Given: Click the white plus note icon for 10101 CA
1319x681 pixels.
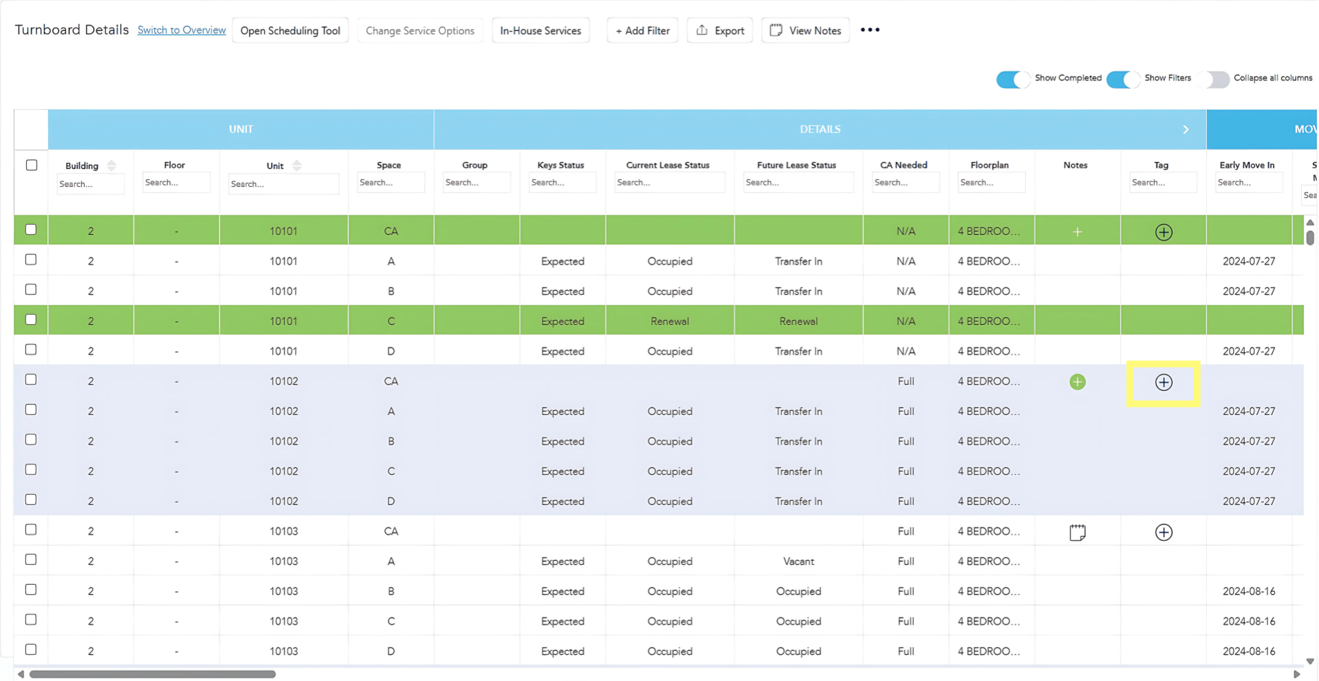Looking at the screenshot, I should click(x=1077, y=232).
